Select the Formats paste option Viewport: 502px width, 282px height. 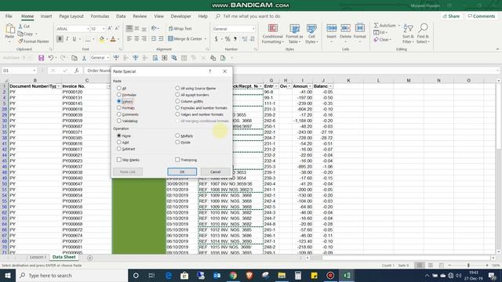click(119, 108)
